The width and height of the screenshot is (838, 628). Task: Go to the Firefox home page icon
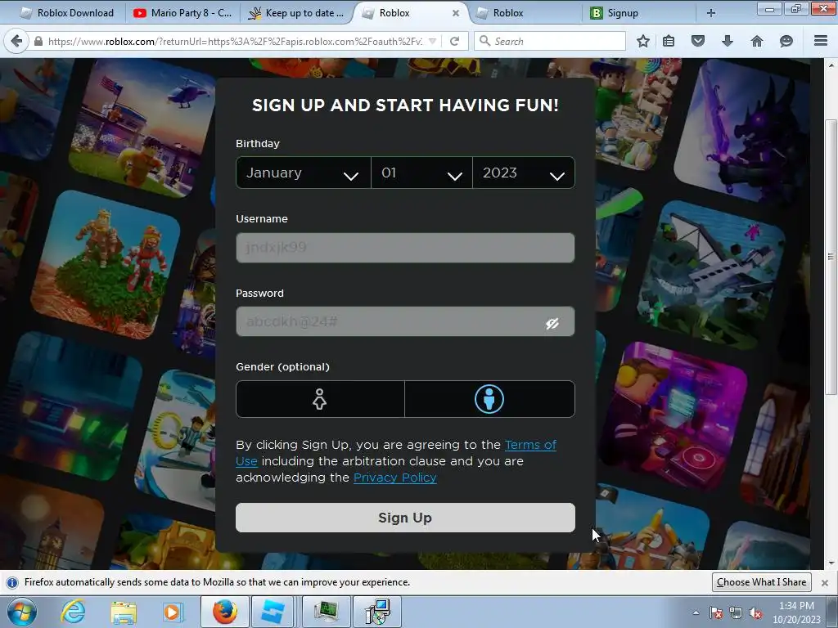pyautogui.click(x=757, y=41)
